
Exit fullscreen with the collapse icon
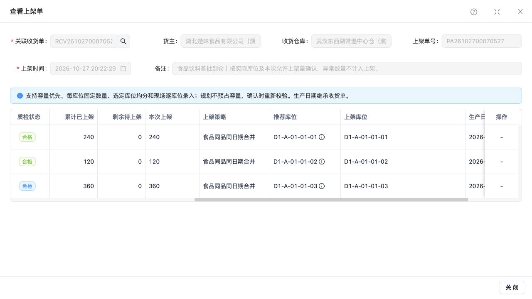497,12
